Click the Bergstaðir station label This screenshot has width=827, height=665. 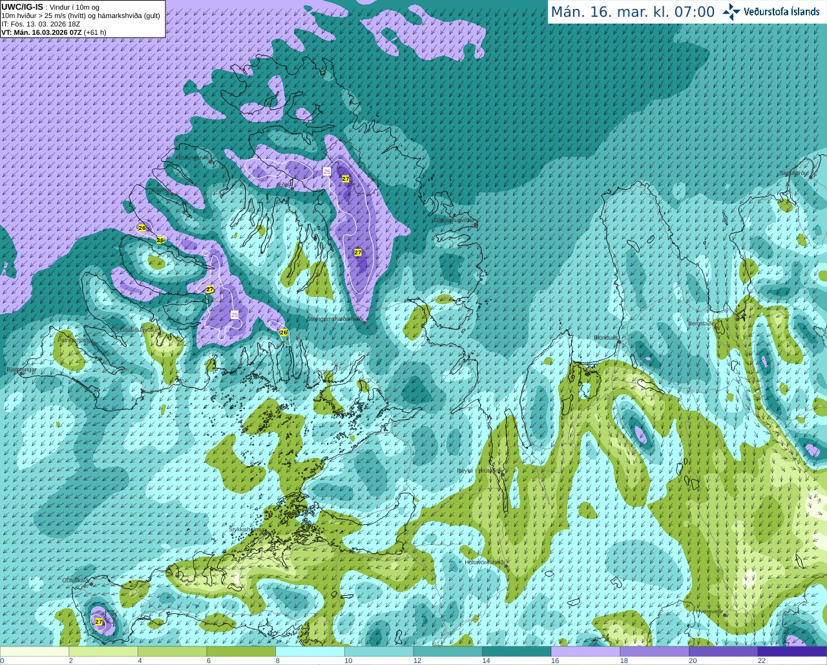pyautogui.click(x=701, y=323)
